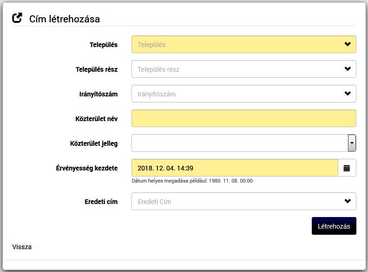
Task: Click the Eredeti cím label
Action: pyautogui.click(x=101, y=202)
